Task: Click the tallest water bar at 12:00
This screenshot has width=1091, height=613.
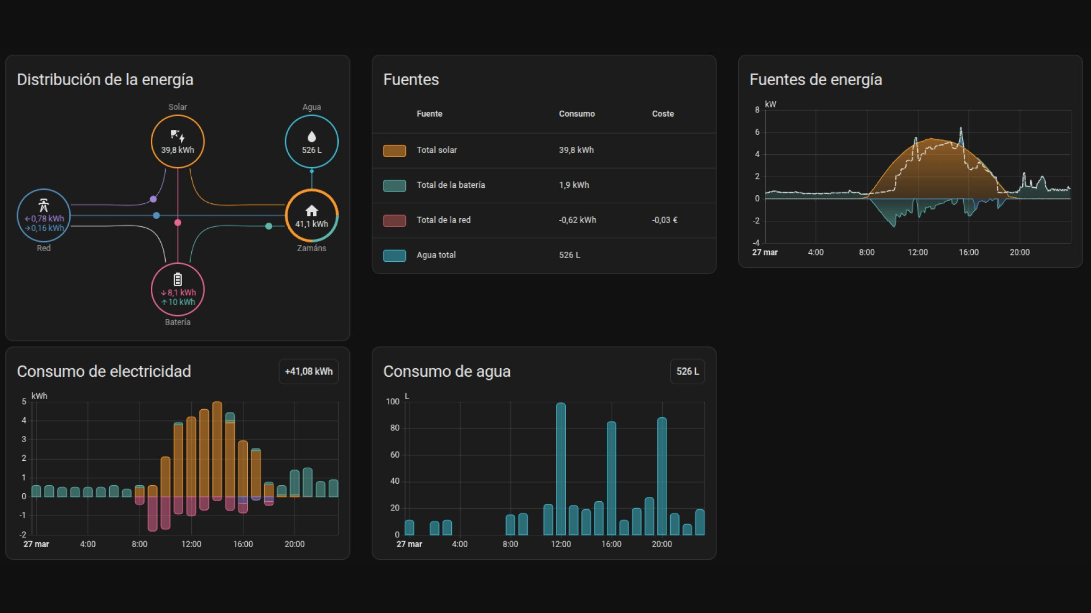Action: [560, 468]
